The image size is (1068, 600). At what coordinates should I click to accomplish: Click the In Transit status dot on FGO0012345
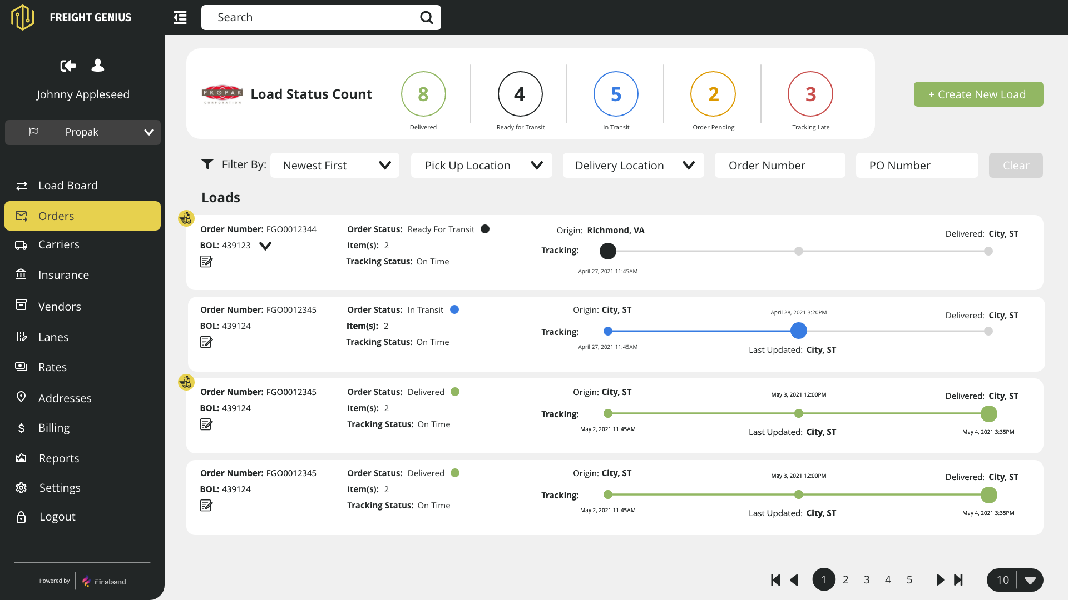click(x=454, y=309)
